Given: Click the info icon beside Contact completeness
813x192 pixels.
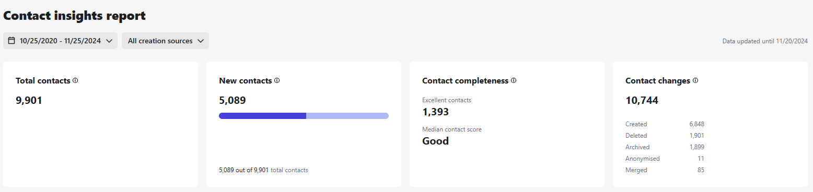Looking at the screenshot, I should 514,81.
